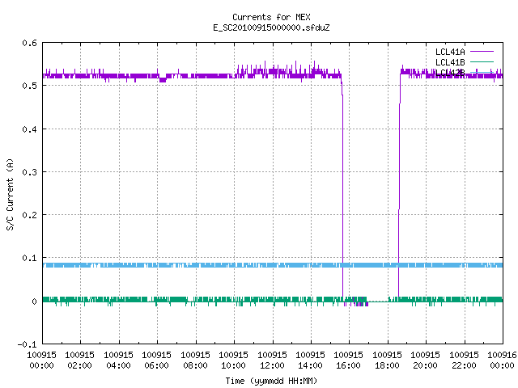Click the 0.2 y-axis tick value
518x388 pixels.
point(29,215)
